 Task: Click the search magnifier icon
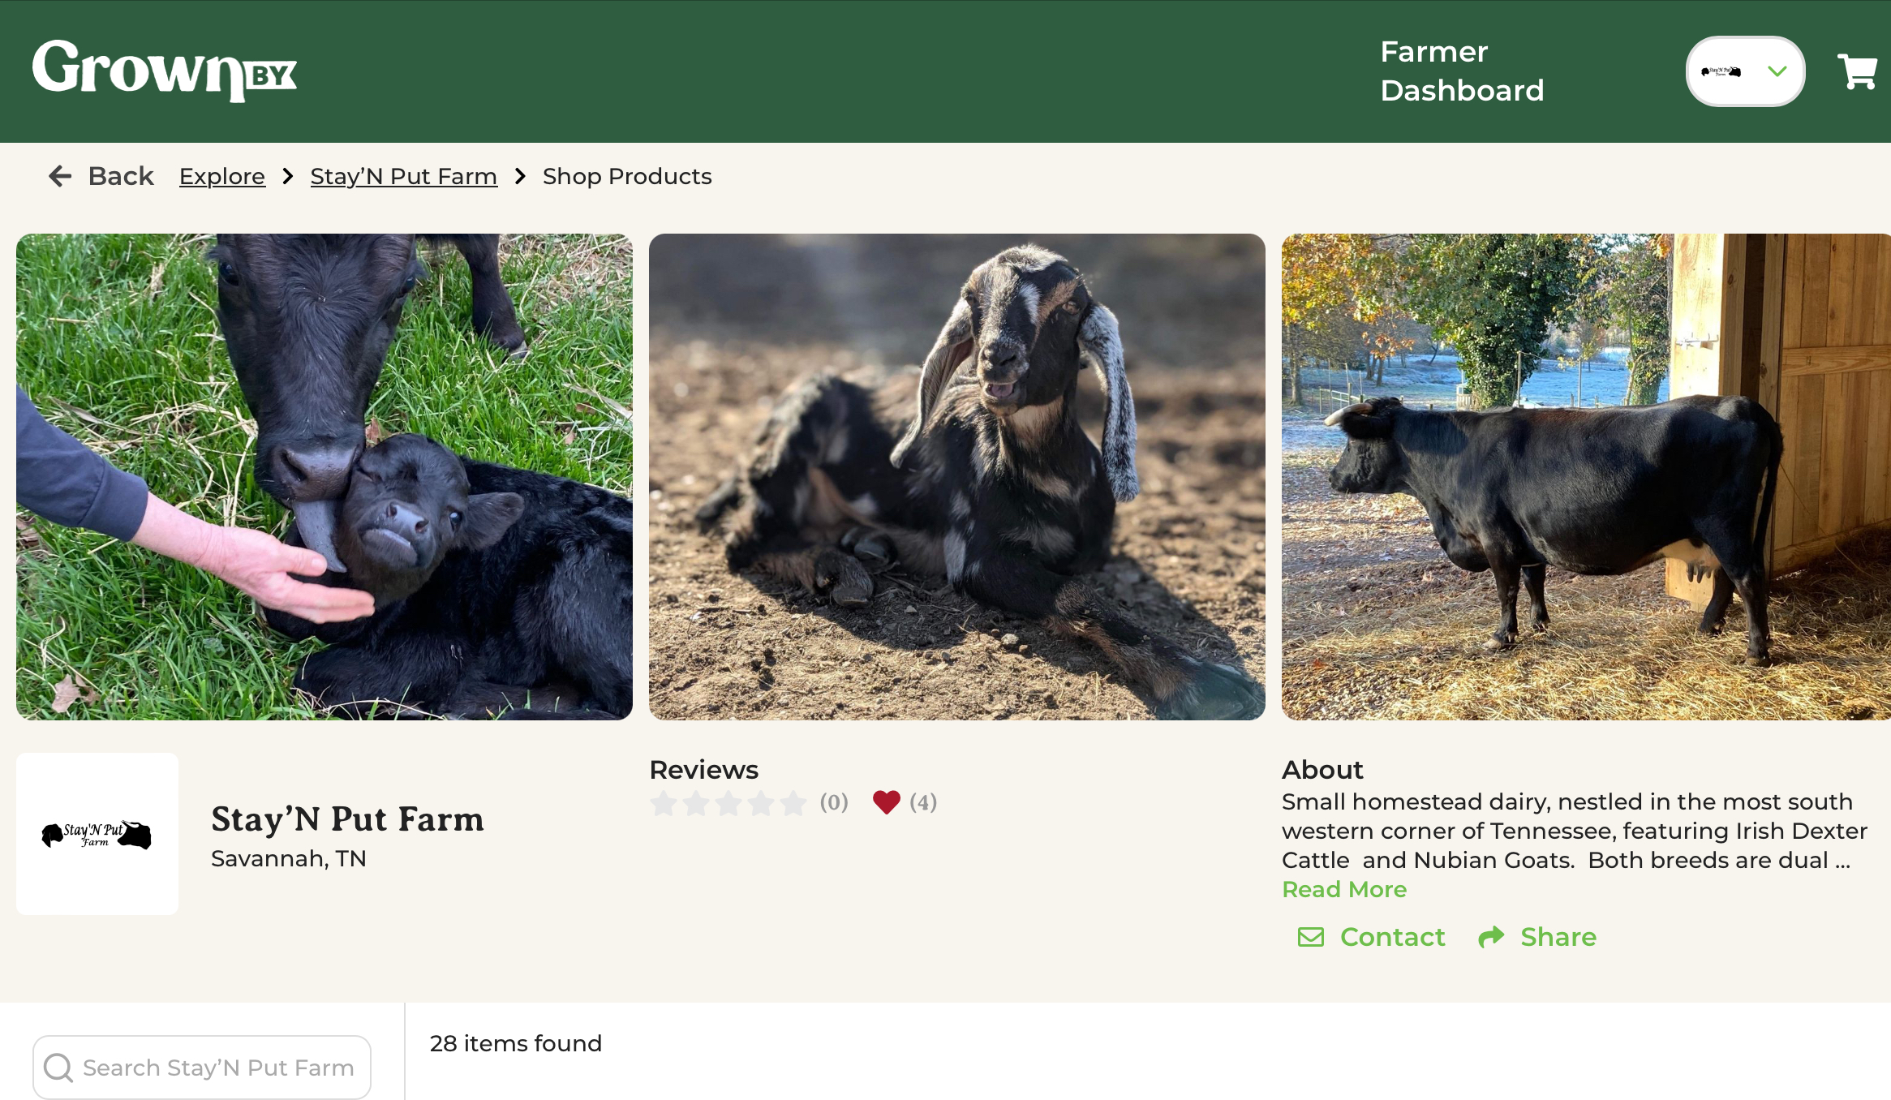point(58,1068)
